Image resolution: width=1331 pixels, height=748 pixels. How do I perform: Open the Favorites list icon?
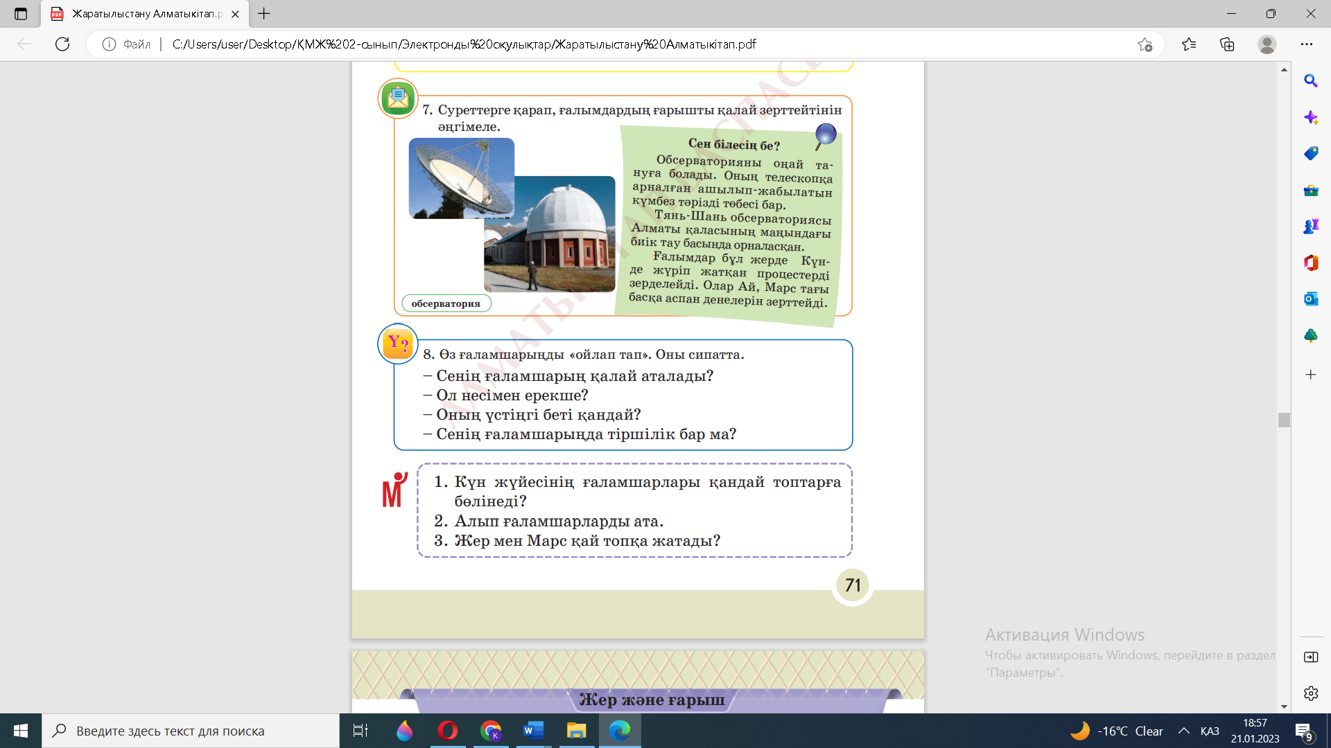pos(1189,44)
